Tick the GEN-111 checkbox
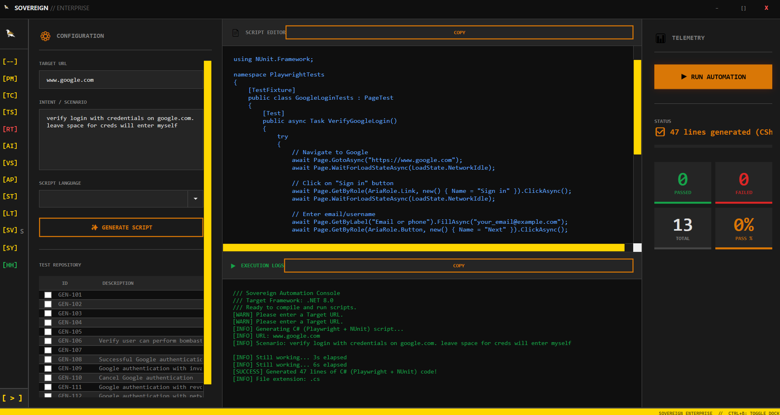Image resolution: width=780 pixels, height=415 pixels. click(x=48, y=387)
